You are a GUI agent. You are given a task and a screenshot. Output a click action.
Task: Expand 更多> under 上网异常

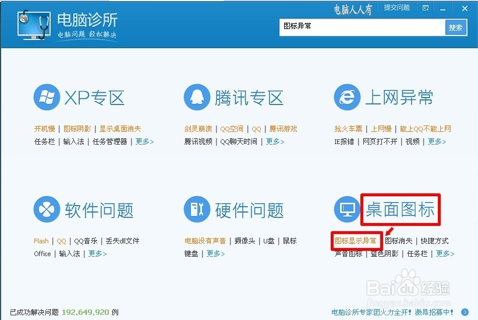[437, 142]
